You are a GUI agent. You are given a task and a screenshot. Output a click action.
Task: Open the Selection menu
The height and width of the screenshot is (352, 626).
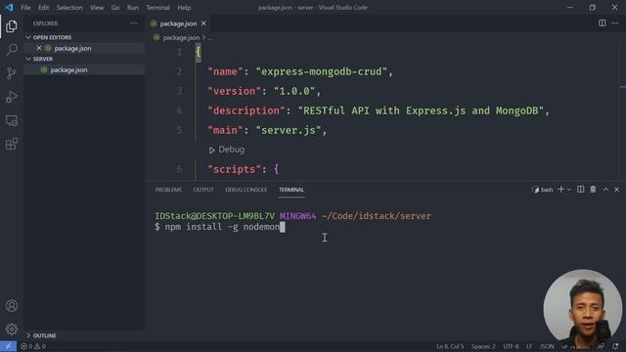[x=69, y=8]
